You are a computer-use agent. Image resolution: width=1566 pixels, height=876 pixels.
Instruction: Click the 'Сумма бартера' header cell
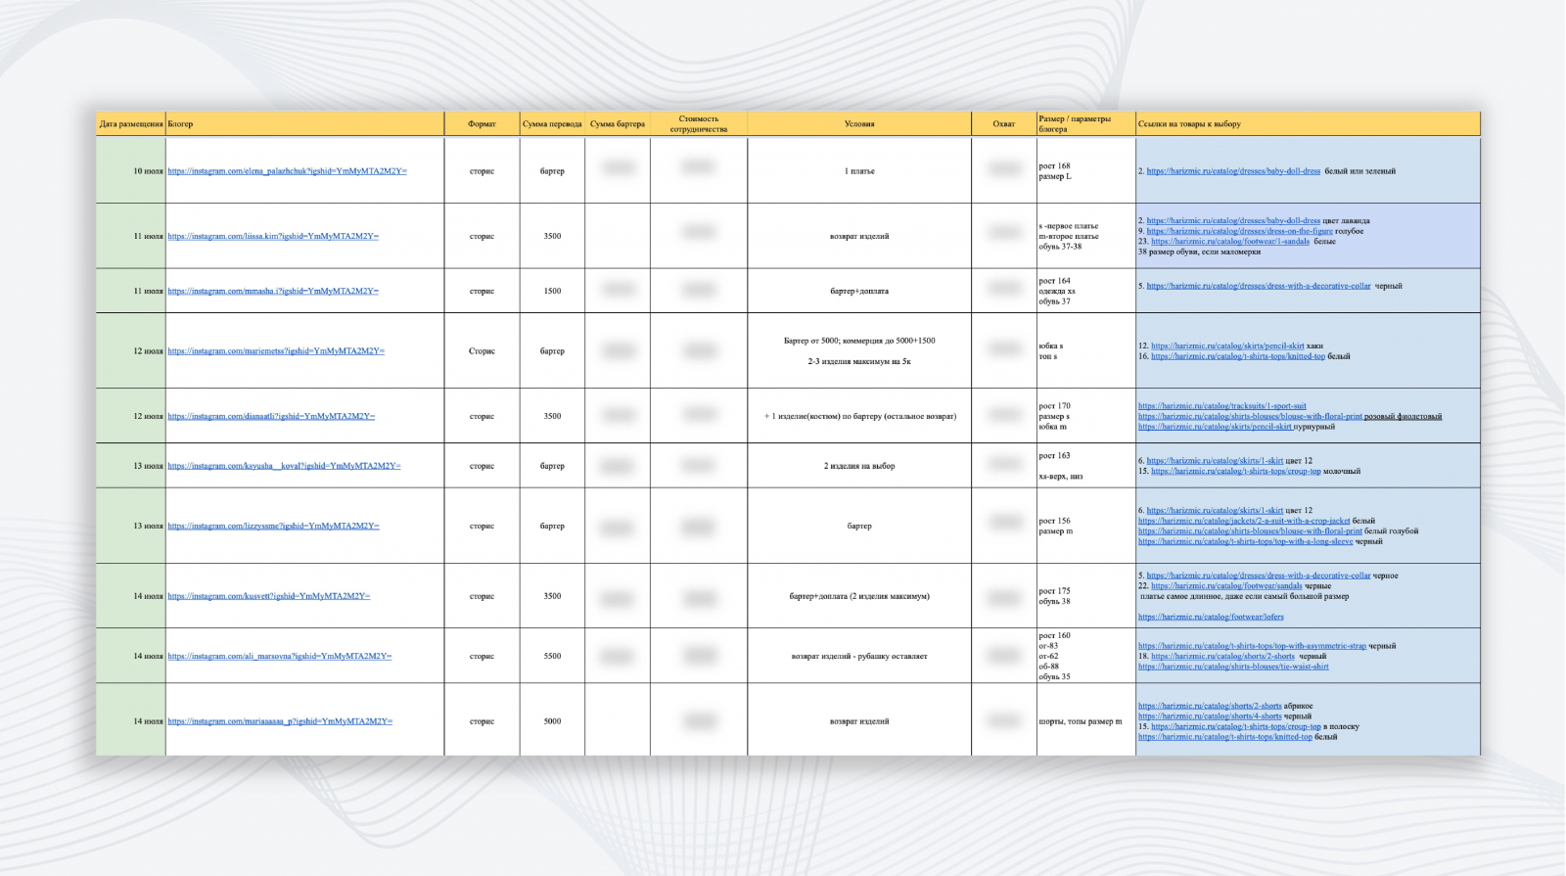(x=618, y=124)
